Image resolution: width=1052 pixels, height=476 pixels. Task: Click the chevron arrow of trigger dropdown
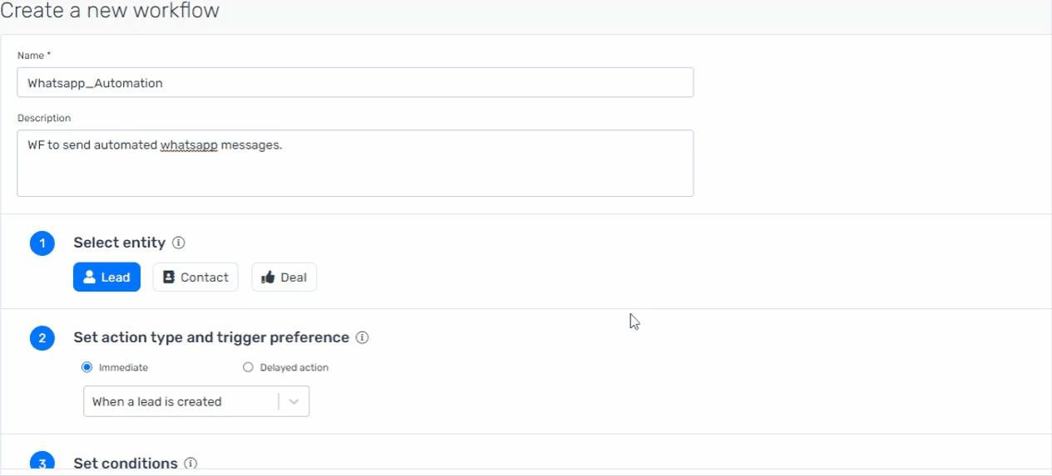(x=294, y=401)
